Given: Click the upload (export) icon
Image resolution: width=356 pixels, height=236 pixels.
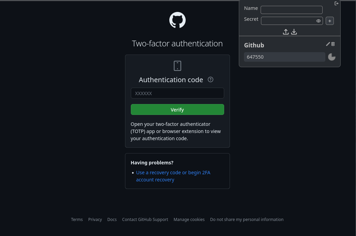Looking at the screenshot, I should (286, 32).
